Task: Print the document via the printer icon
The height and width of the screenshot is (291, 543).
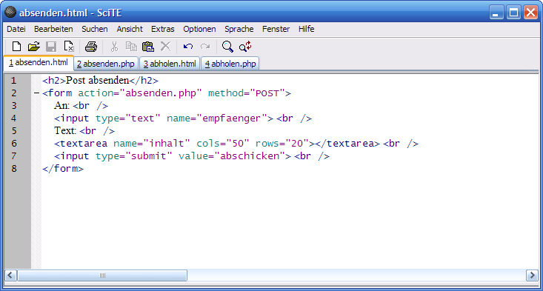Action: 91,47
